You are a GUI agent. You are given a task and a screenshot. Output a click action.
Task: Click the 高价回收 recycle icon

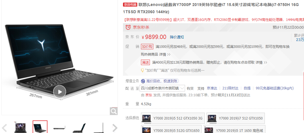point(143,81)
